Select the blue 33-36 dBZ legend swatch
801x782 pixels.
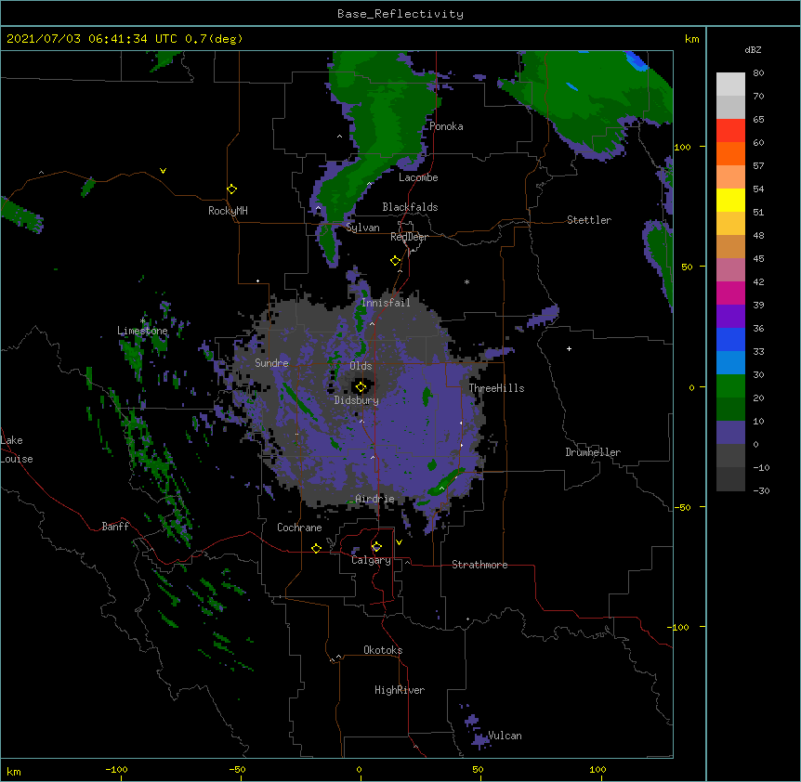[730, 339]
